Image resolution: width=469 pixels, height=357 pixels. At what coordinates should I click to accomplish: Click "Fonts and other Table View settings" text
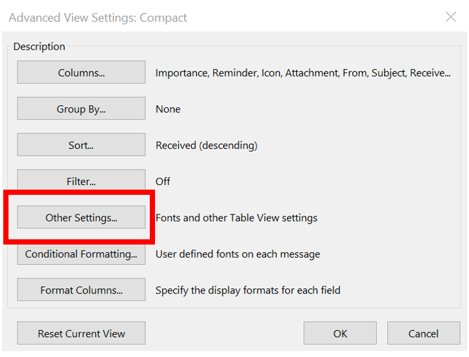coord(236,218)
